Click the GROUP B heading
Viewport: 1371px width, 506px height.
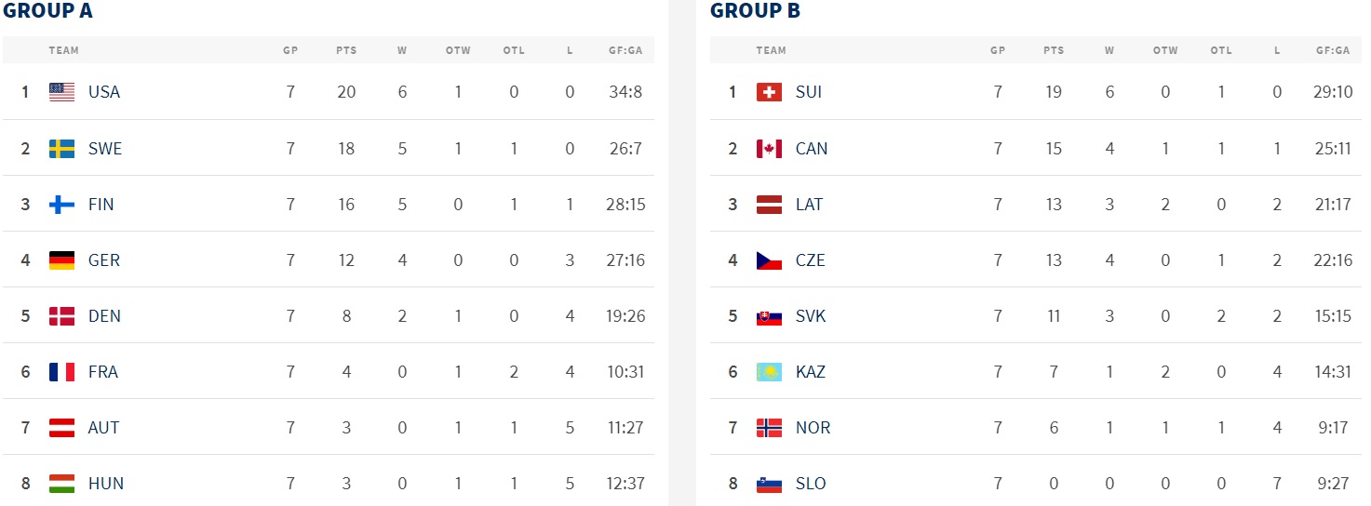coord(755,11)
